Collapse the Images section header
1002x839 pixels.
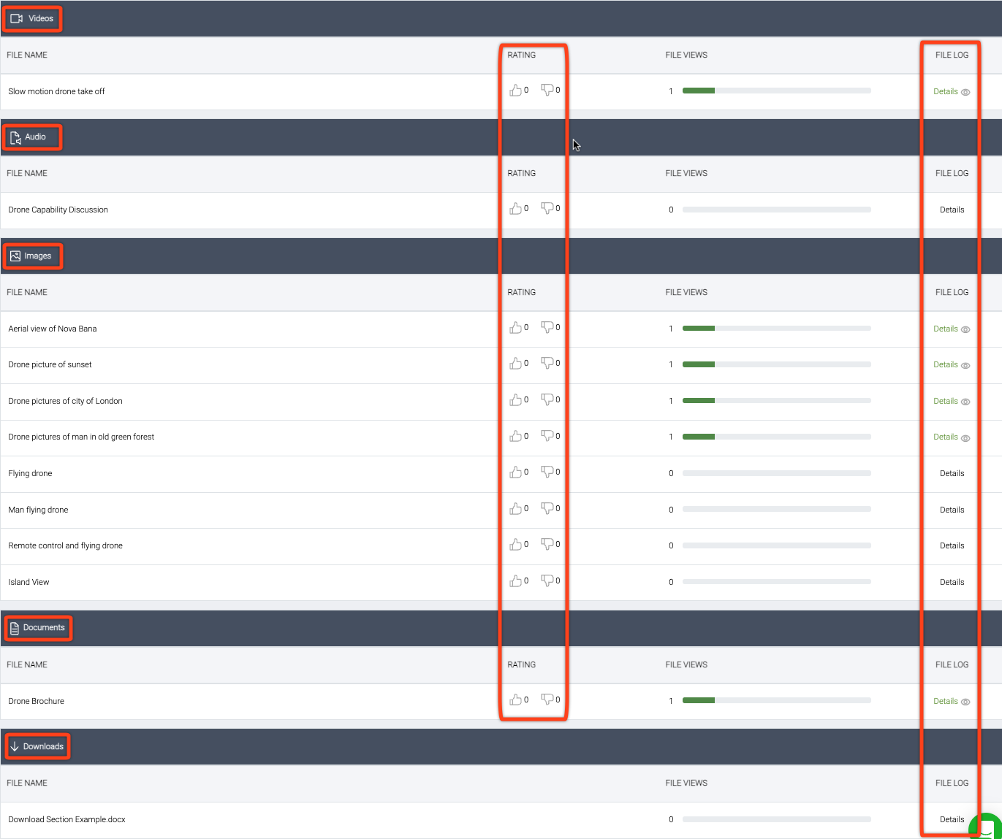[32, 256]
